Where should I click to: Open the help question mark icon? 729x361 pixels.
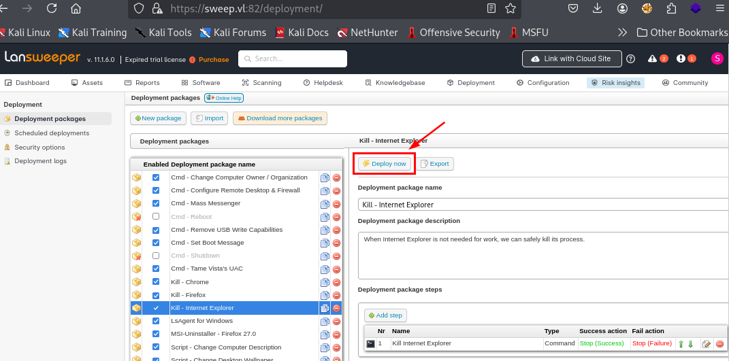point(630,59)
